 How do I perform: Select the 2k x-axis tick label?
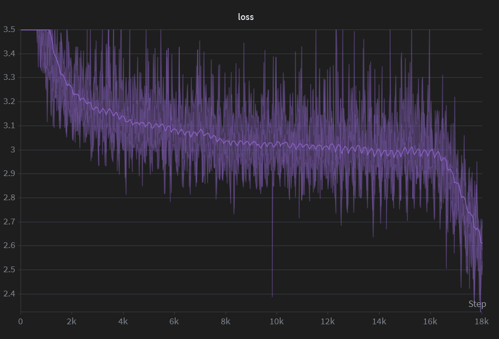coord(72,321)
